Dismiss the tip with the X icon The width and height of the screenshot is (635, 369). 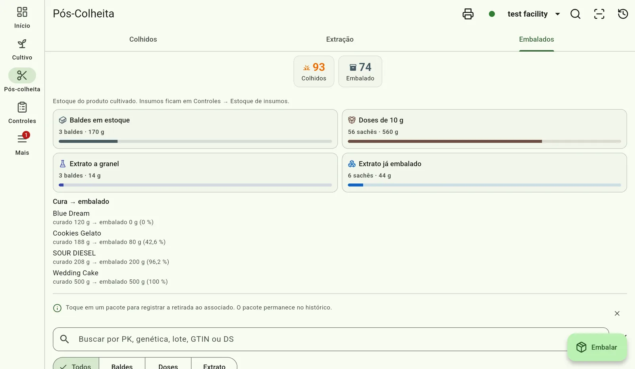[x=617, y=313]
